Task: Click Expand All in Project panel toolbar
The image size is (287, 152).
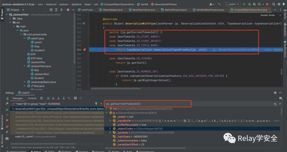Action: click(56, 10)
